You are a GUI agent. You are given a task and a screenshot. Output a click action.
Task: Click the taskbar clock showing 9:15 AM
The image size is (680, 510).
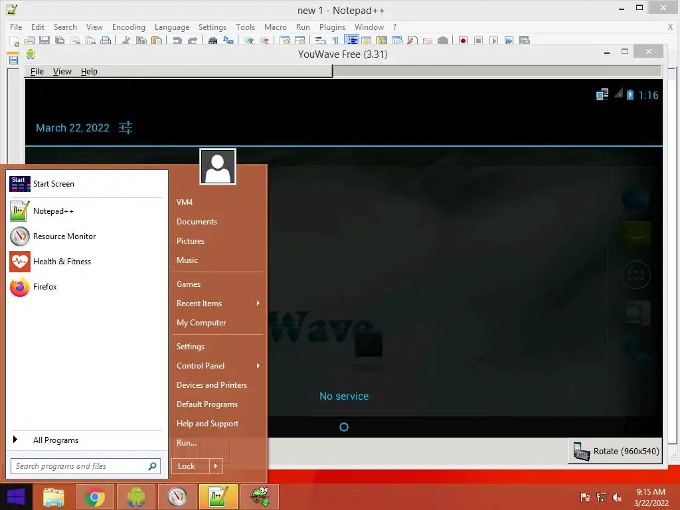tap(651, 497)
